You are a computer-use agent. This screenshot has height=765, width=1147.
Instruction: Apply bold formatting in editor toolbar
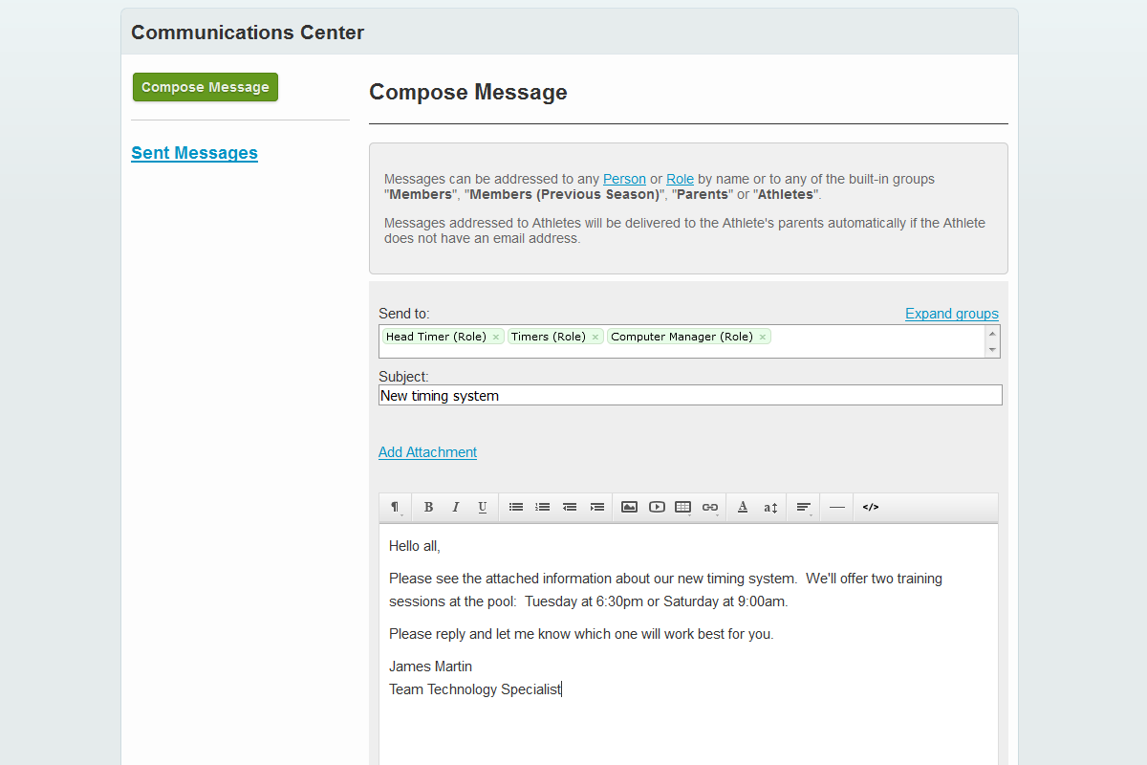tap(428, 507)
